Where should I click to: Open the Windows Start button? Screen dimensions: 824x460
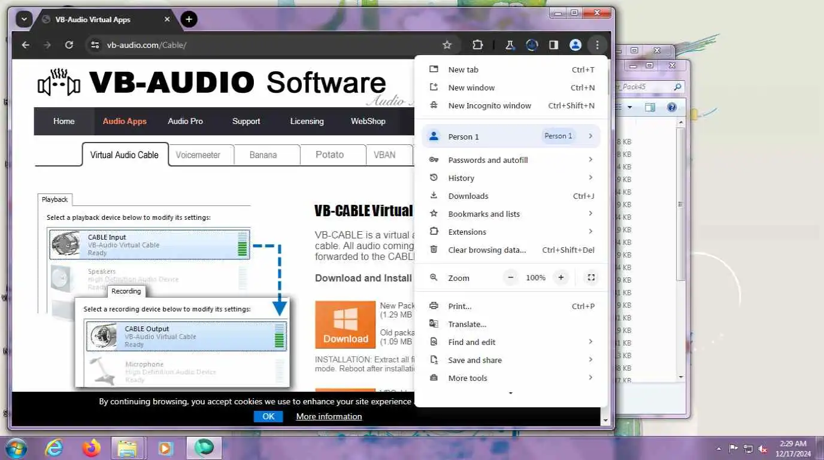point(16,448)
